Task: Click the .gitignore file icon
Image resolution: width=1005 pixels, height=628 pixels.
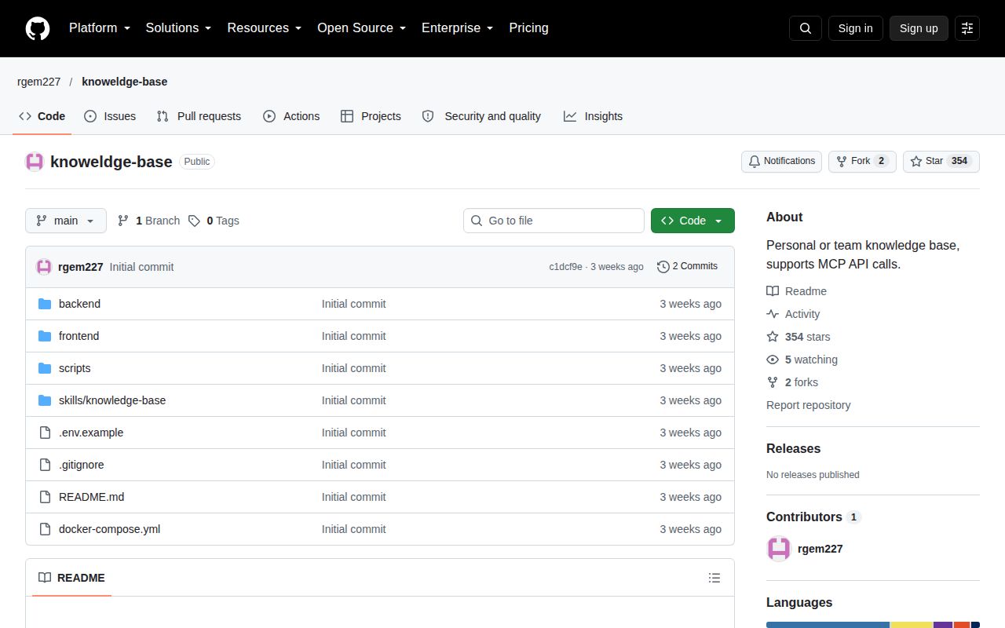Action: pos(45,465)
